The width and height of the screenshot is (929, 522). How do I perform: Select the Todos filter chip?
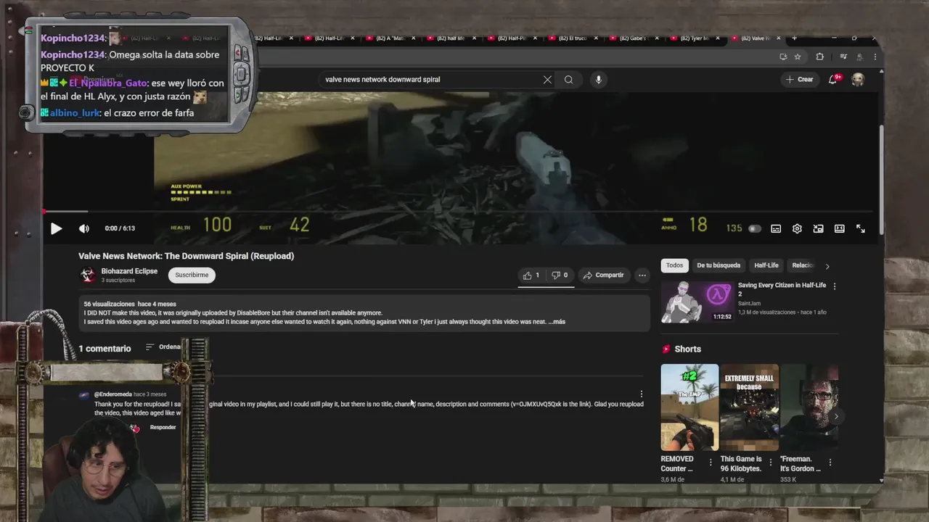675,265
